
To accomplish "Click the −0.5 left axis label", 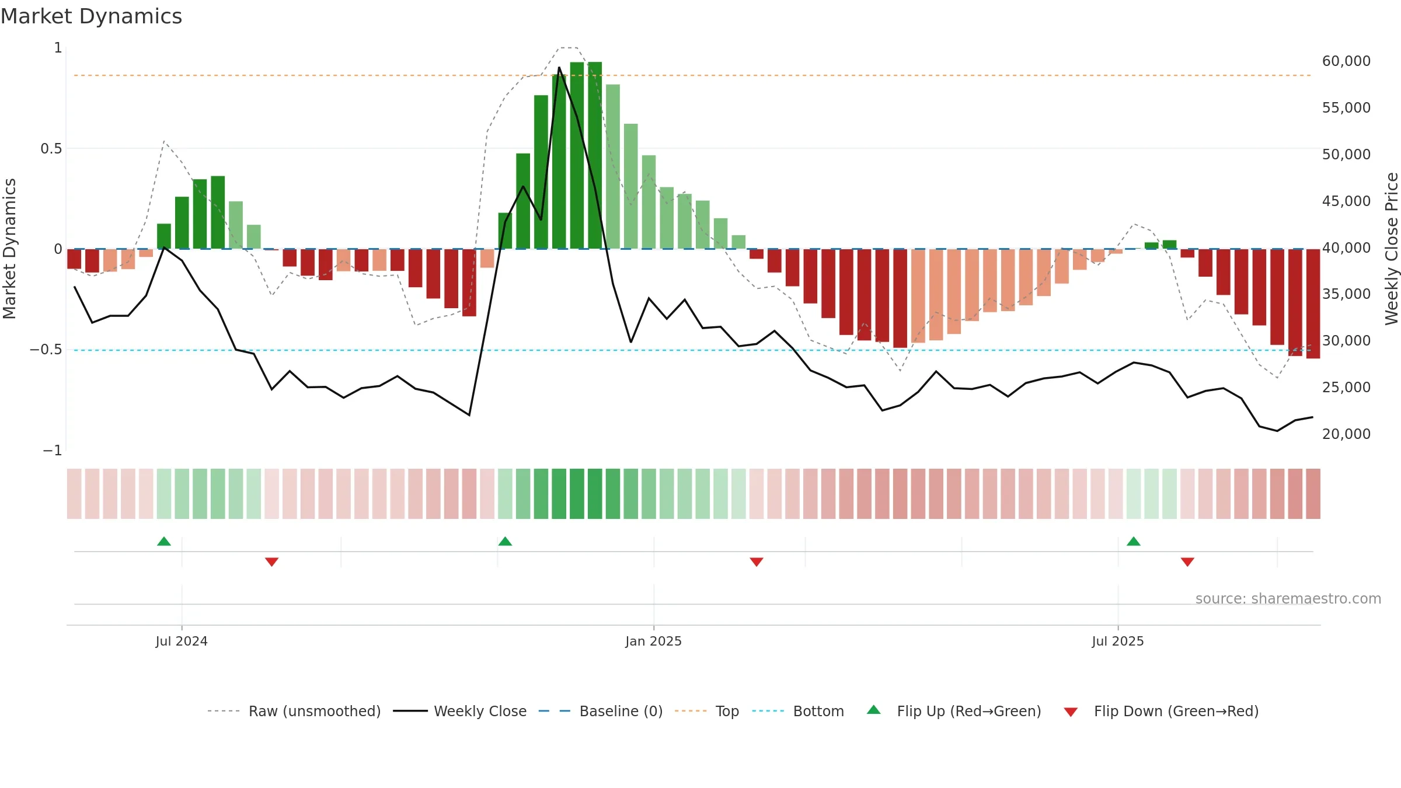I will pos(46,350).
